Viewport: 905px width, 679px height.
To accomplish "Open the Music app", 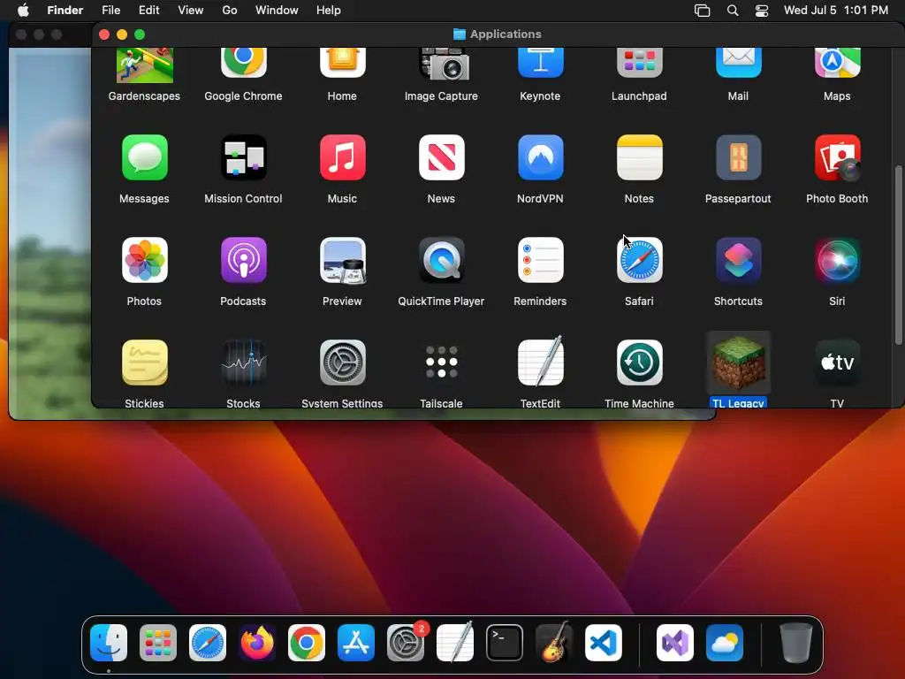I will click(x=342, y=157).
